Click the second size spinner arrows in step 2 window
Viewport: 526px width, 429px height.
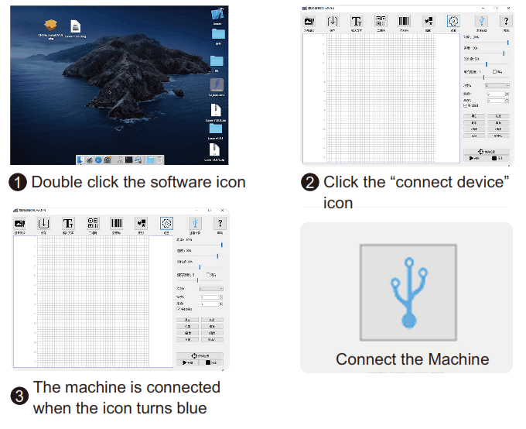point(507,101)
